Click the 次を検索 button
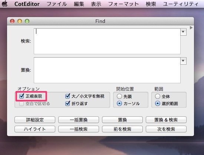Screen dimensions: 204x155 166,129
